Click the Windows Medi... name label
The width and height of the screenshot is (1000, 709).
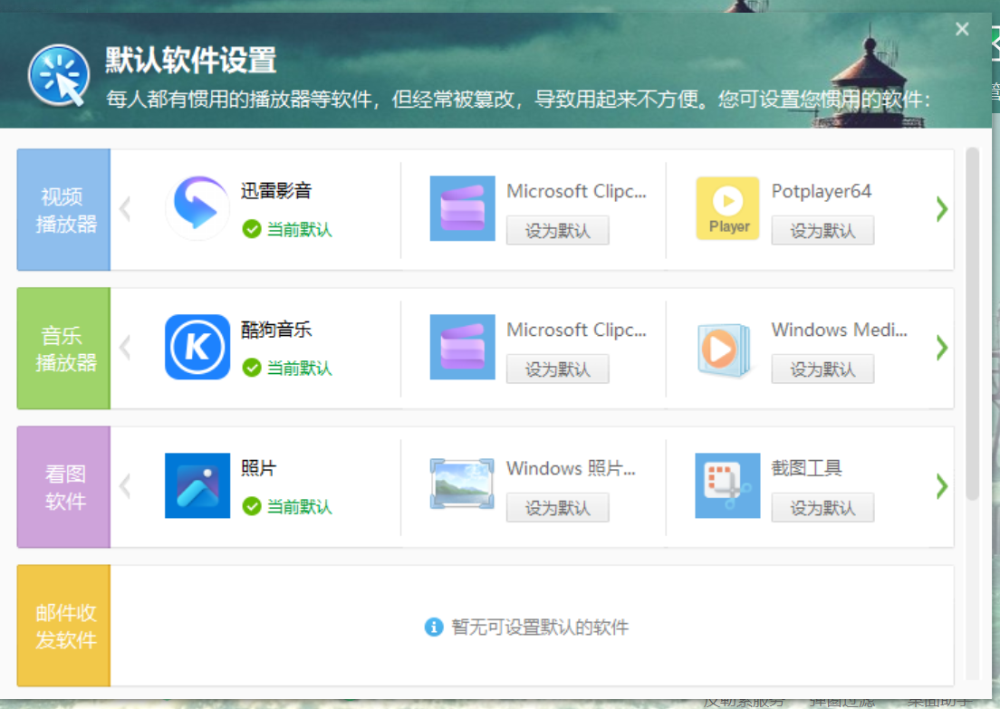(x=840, y=330)
